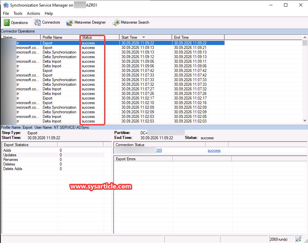Viewport: 308px width, 243px height.
Task: Select the Delta Import row started at 11:07:27
Action: (x=113, y=89)
